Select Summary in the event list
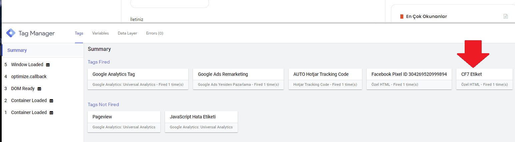This screenshot has height=142, width=515. (x=17, y=50)
